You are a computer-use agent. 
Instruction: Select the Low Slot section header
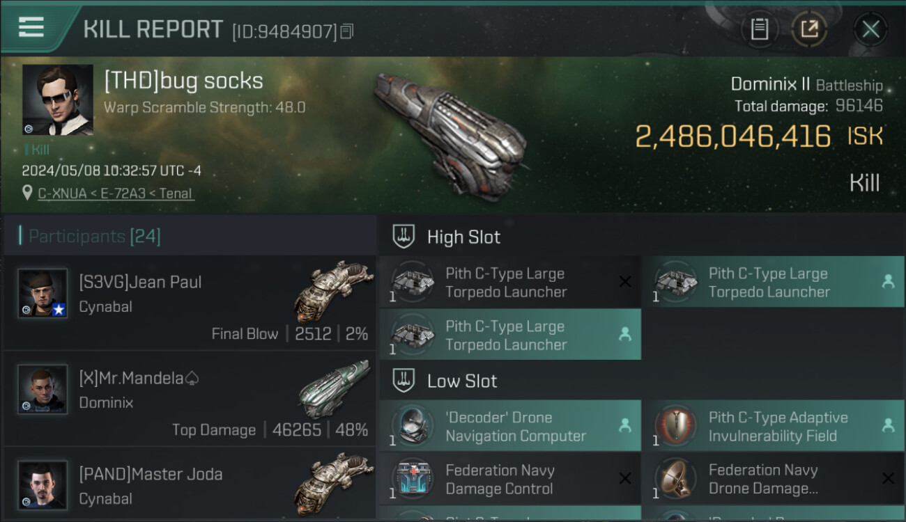tap(462, 381)
